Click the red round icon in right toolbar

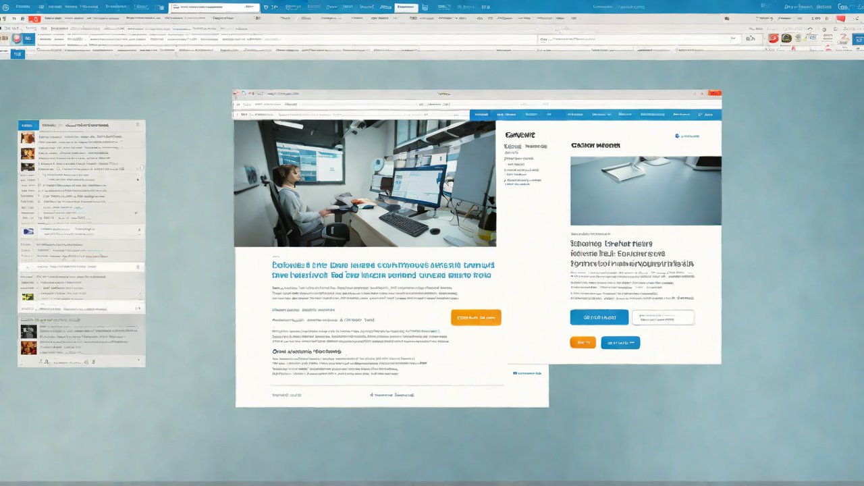click(774, 38)
